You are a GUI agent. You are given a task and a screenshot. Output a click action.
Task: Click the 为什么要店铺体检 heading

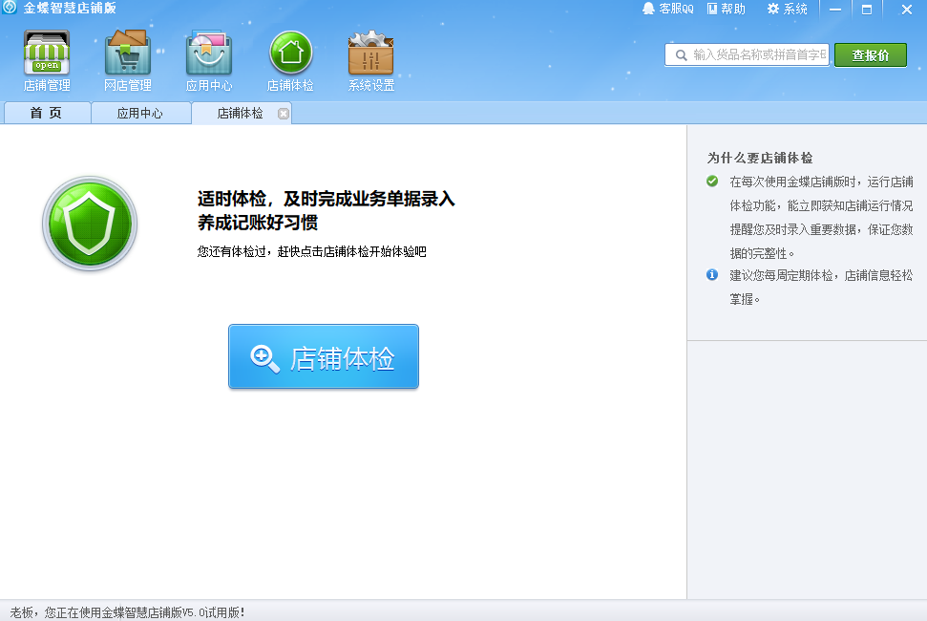(x=760, y=158)
